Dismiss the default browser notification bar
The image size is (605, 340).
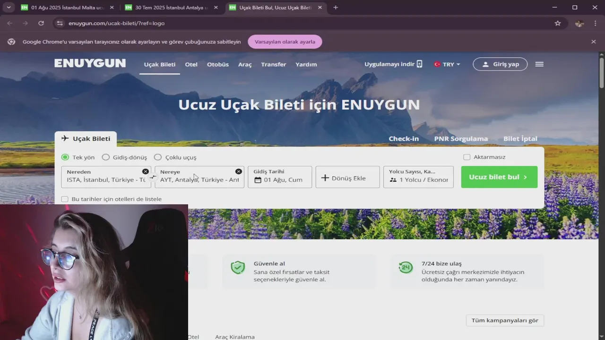(x=594, y=42)
